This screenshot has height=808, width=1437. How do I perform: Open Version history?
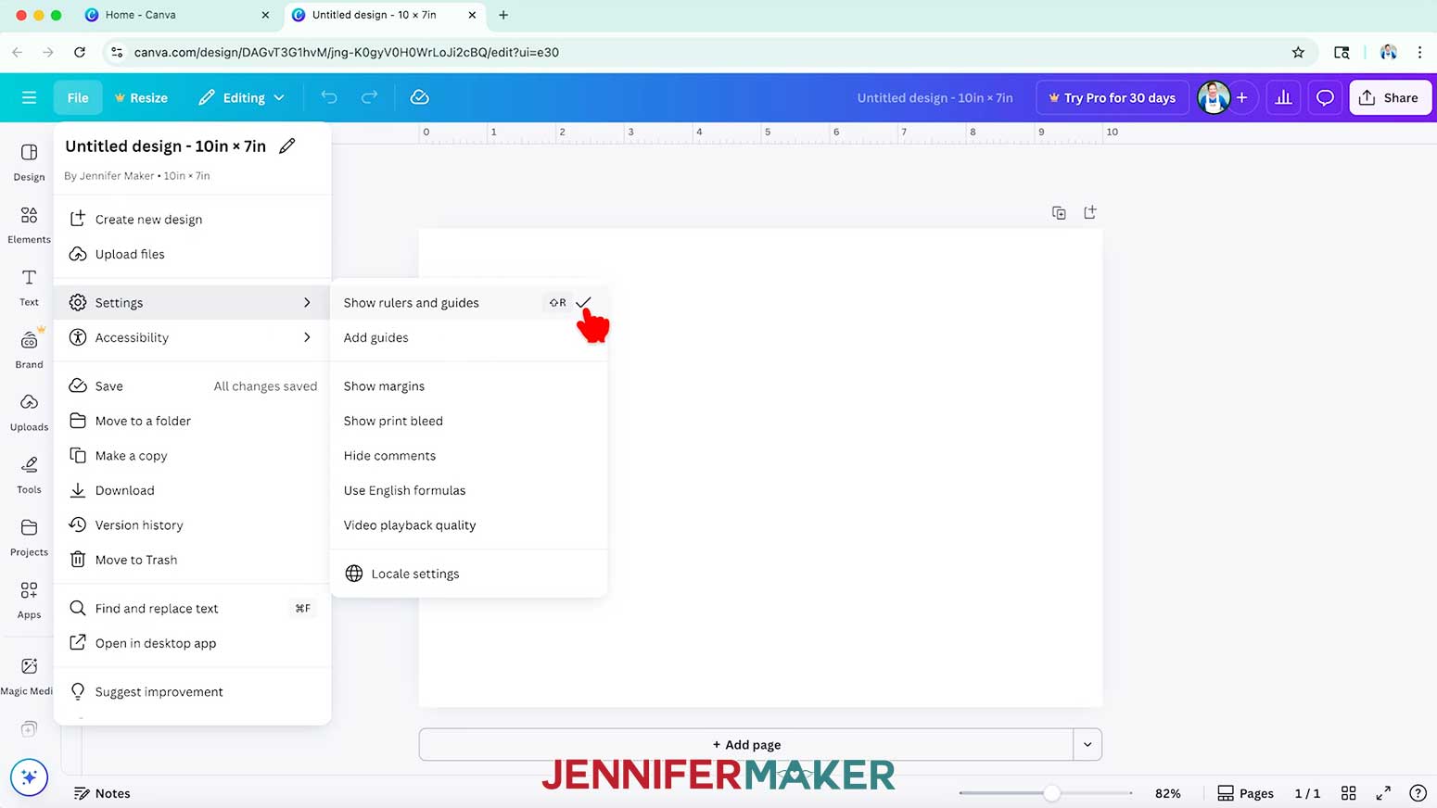[192, 525]
